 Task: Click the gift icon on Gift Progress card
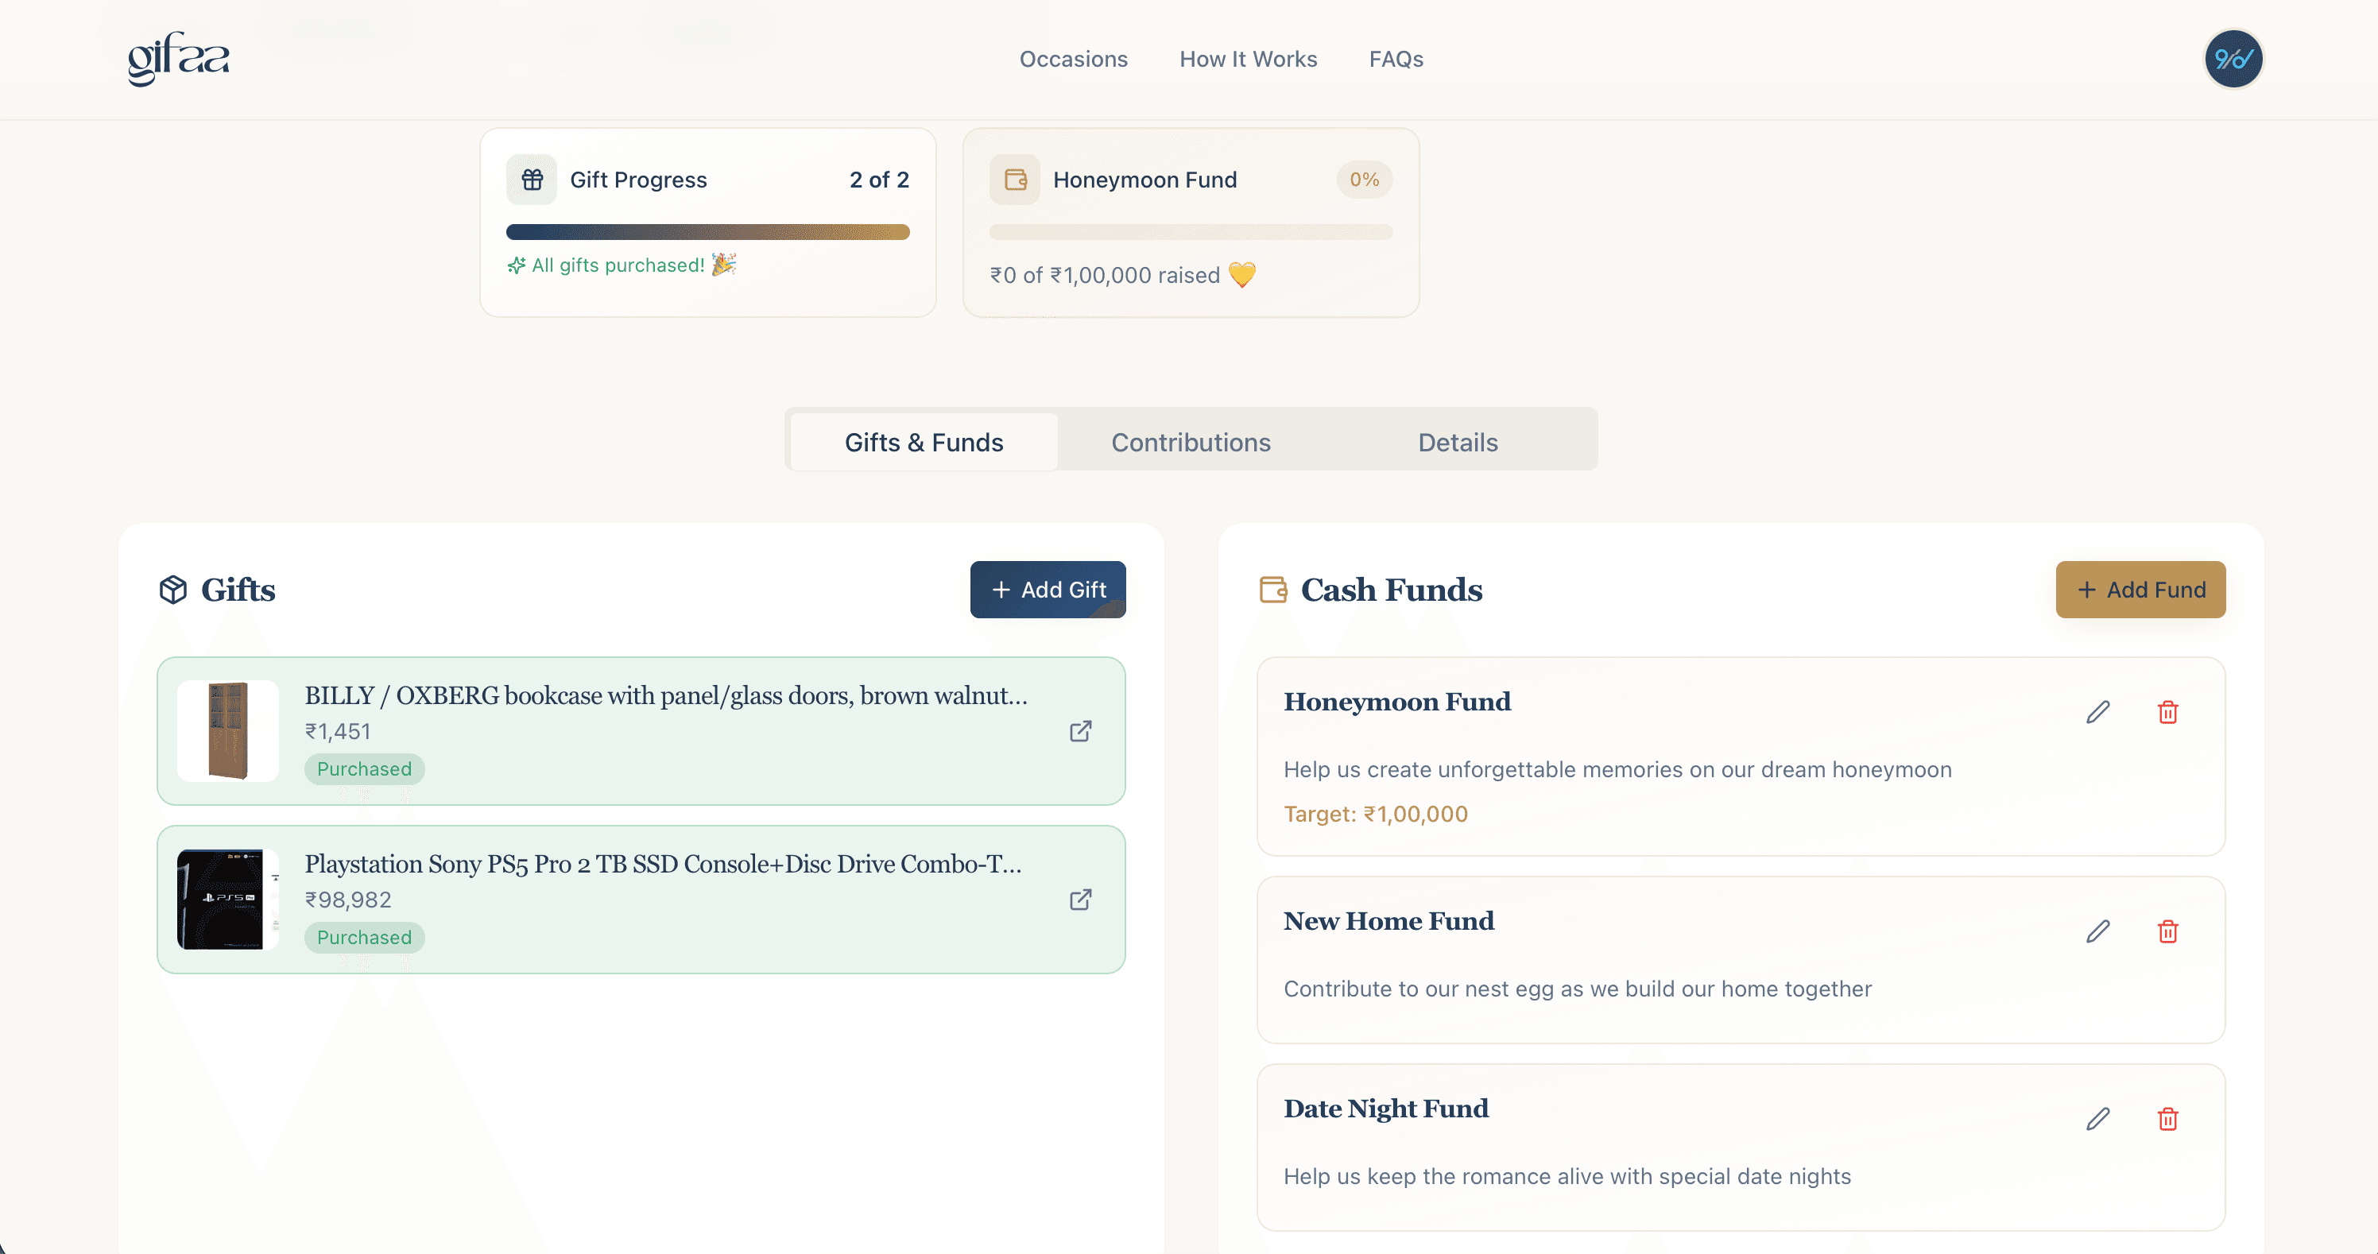tap(532, 179)
